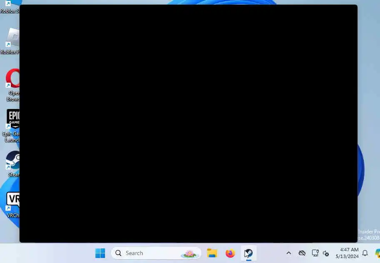Click the taskbar Search box

[156, 253]
